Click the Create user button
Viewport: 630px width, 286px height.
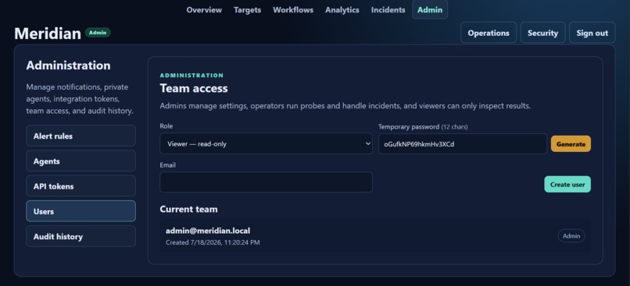pos(567,184)
